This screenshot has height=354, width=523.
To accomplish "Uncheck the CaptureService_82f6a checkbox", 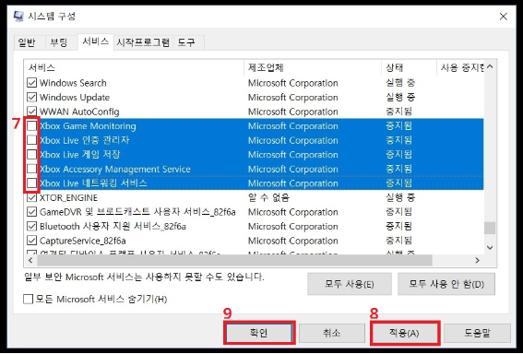I will [x=31, y=241].
